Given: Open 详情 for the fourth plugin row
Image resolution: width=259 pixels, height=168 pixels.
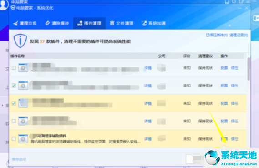Looking at the screenshot, I should click(148, 121).
